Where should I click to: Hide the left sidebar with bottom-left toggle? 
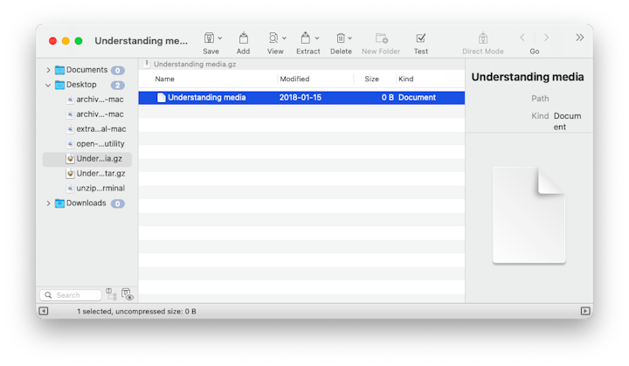(44, 311)
